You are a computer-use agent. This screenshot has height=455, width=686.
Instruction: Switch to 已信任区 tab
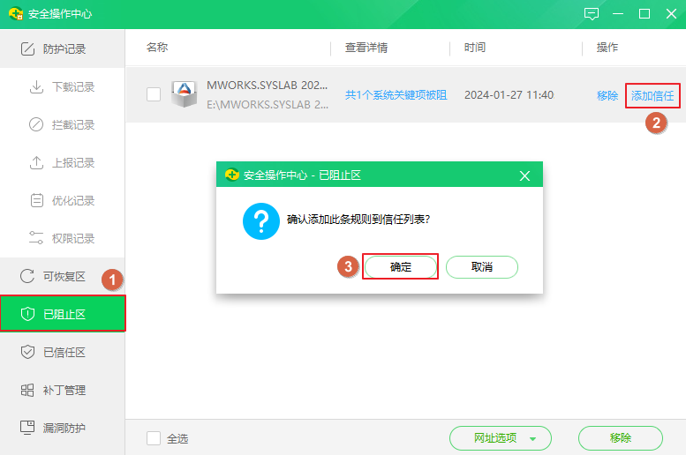point(64,353)
